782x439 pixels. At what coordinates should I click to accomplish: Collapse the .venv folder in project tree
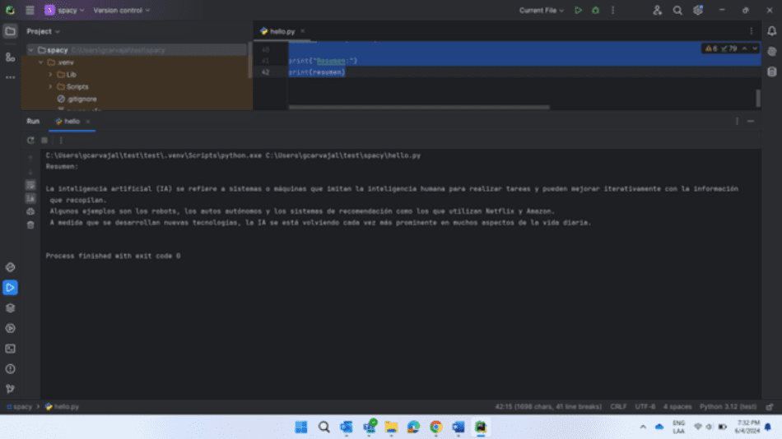pyautogui.click(x=40, y=62)
